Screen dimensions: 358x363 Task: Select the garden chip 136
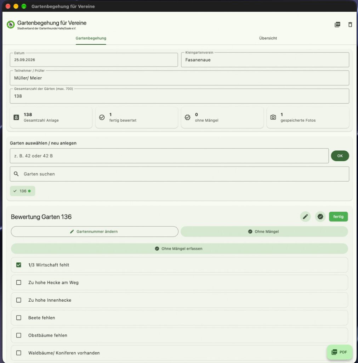(22, 191)
